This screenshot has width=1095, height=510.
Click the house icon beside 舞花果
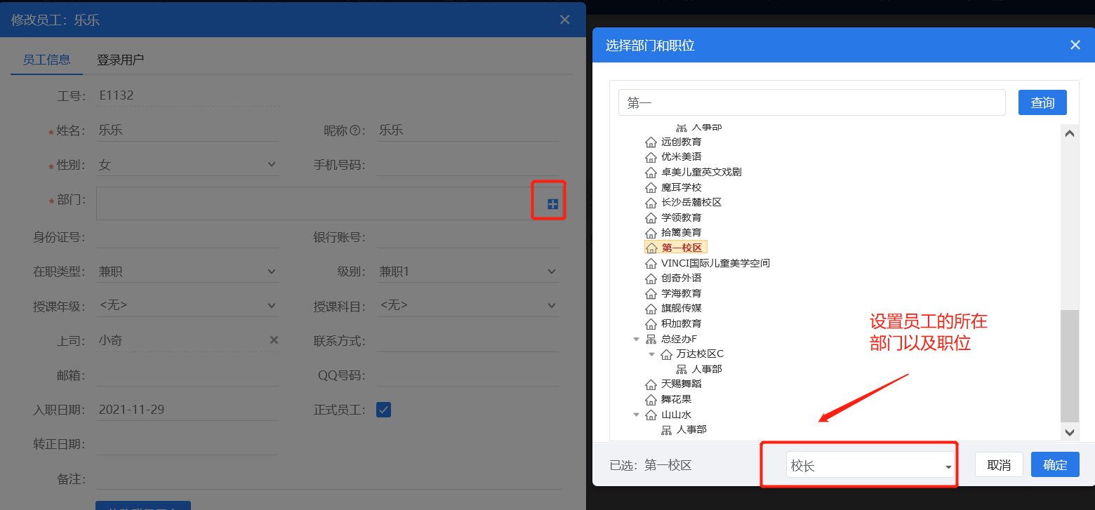click(651, 400)
